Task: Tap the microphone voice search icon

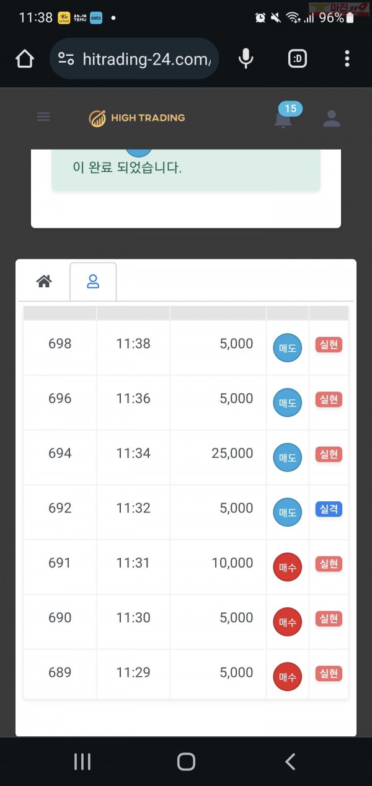Action: coord(246,59)
